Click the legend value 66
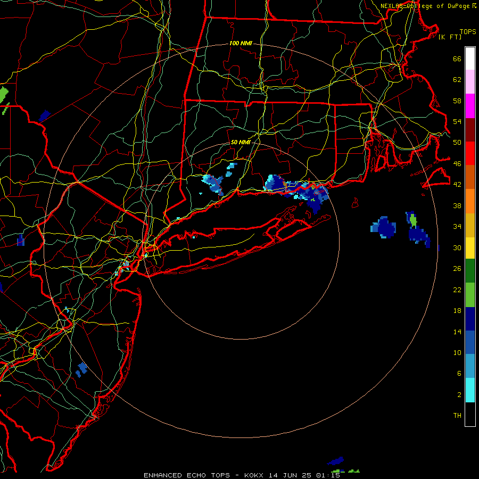 tap(457, 59)
